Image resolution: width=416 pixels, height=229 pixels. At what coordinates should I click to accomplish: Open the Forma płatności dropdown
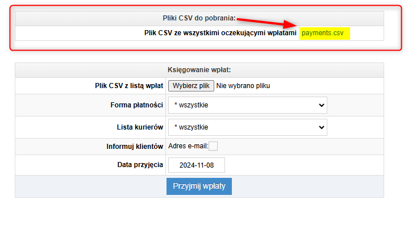[x=248, y=105]
